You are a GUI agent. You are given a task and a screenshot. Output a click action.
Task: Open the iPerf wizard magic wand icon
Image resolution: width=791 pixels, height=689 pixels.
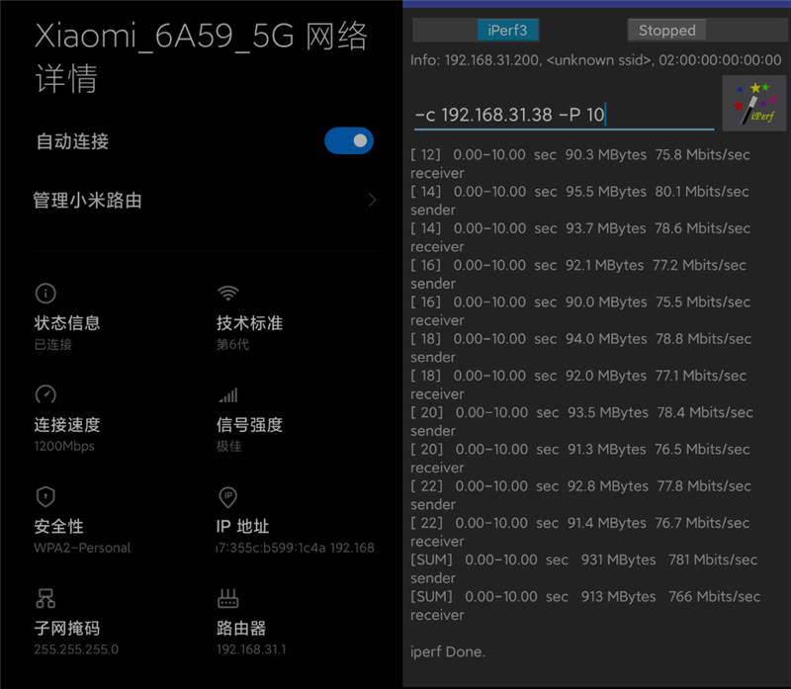tap(754, 104)
